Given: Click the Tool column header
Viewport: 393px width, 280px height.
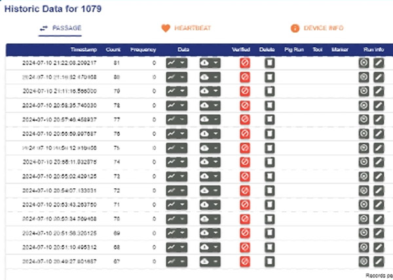Looking at the screenshot, I should (x=317, y=50).
